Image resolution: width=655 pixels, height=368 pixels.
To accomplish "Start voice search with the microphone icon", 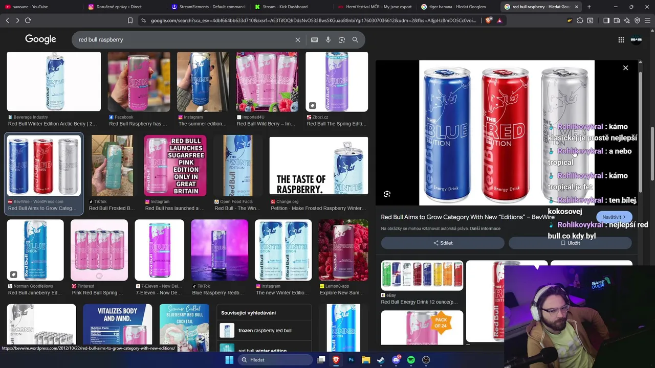I will (328, 40).
